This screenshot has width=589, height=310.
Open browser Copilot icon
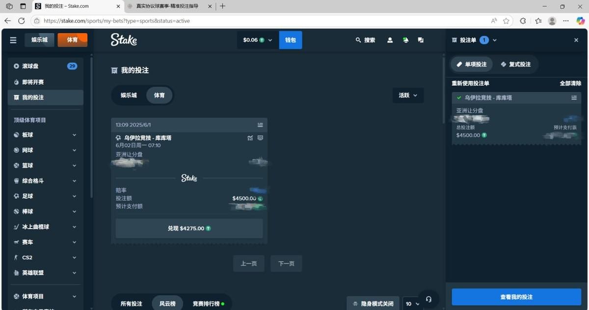[x=581, y=21]
